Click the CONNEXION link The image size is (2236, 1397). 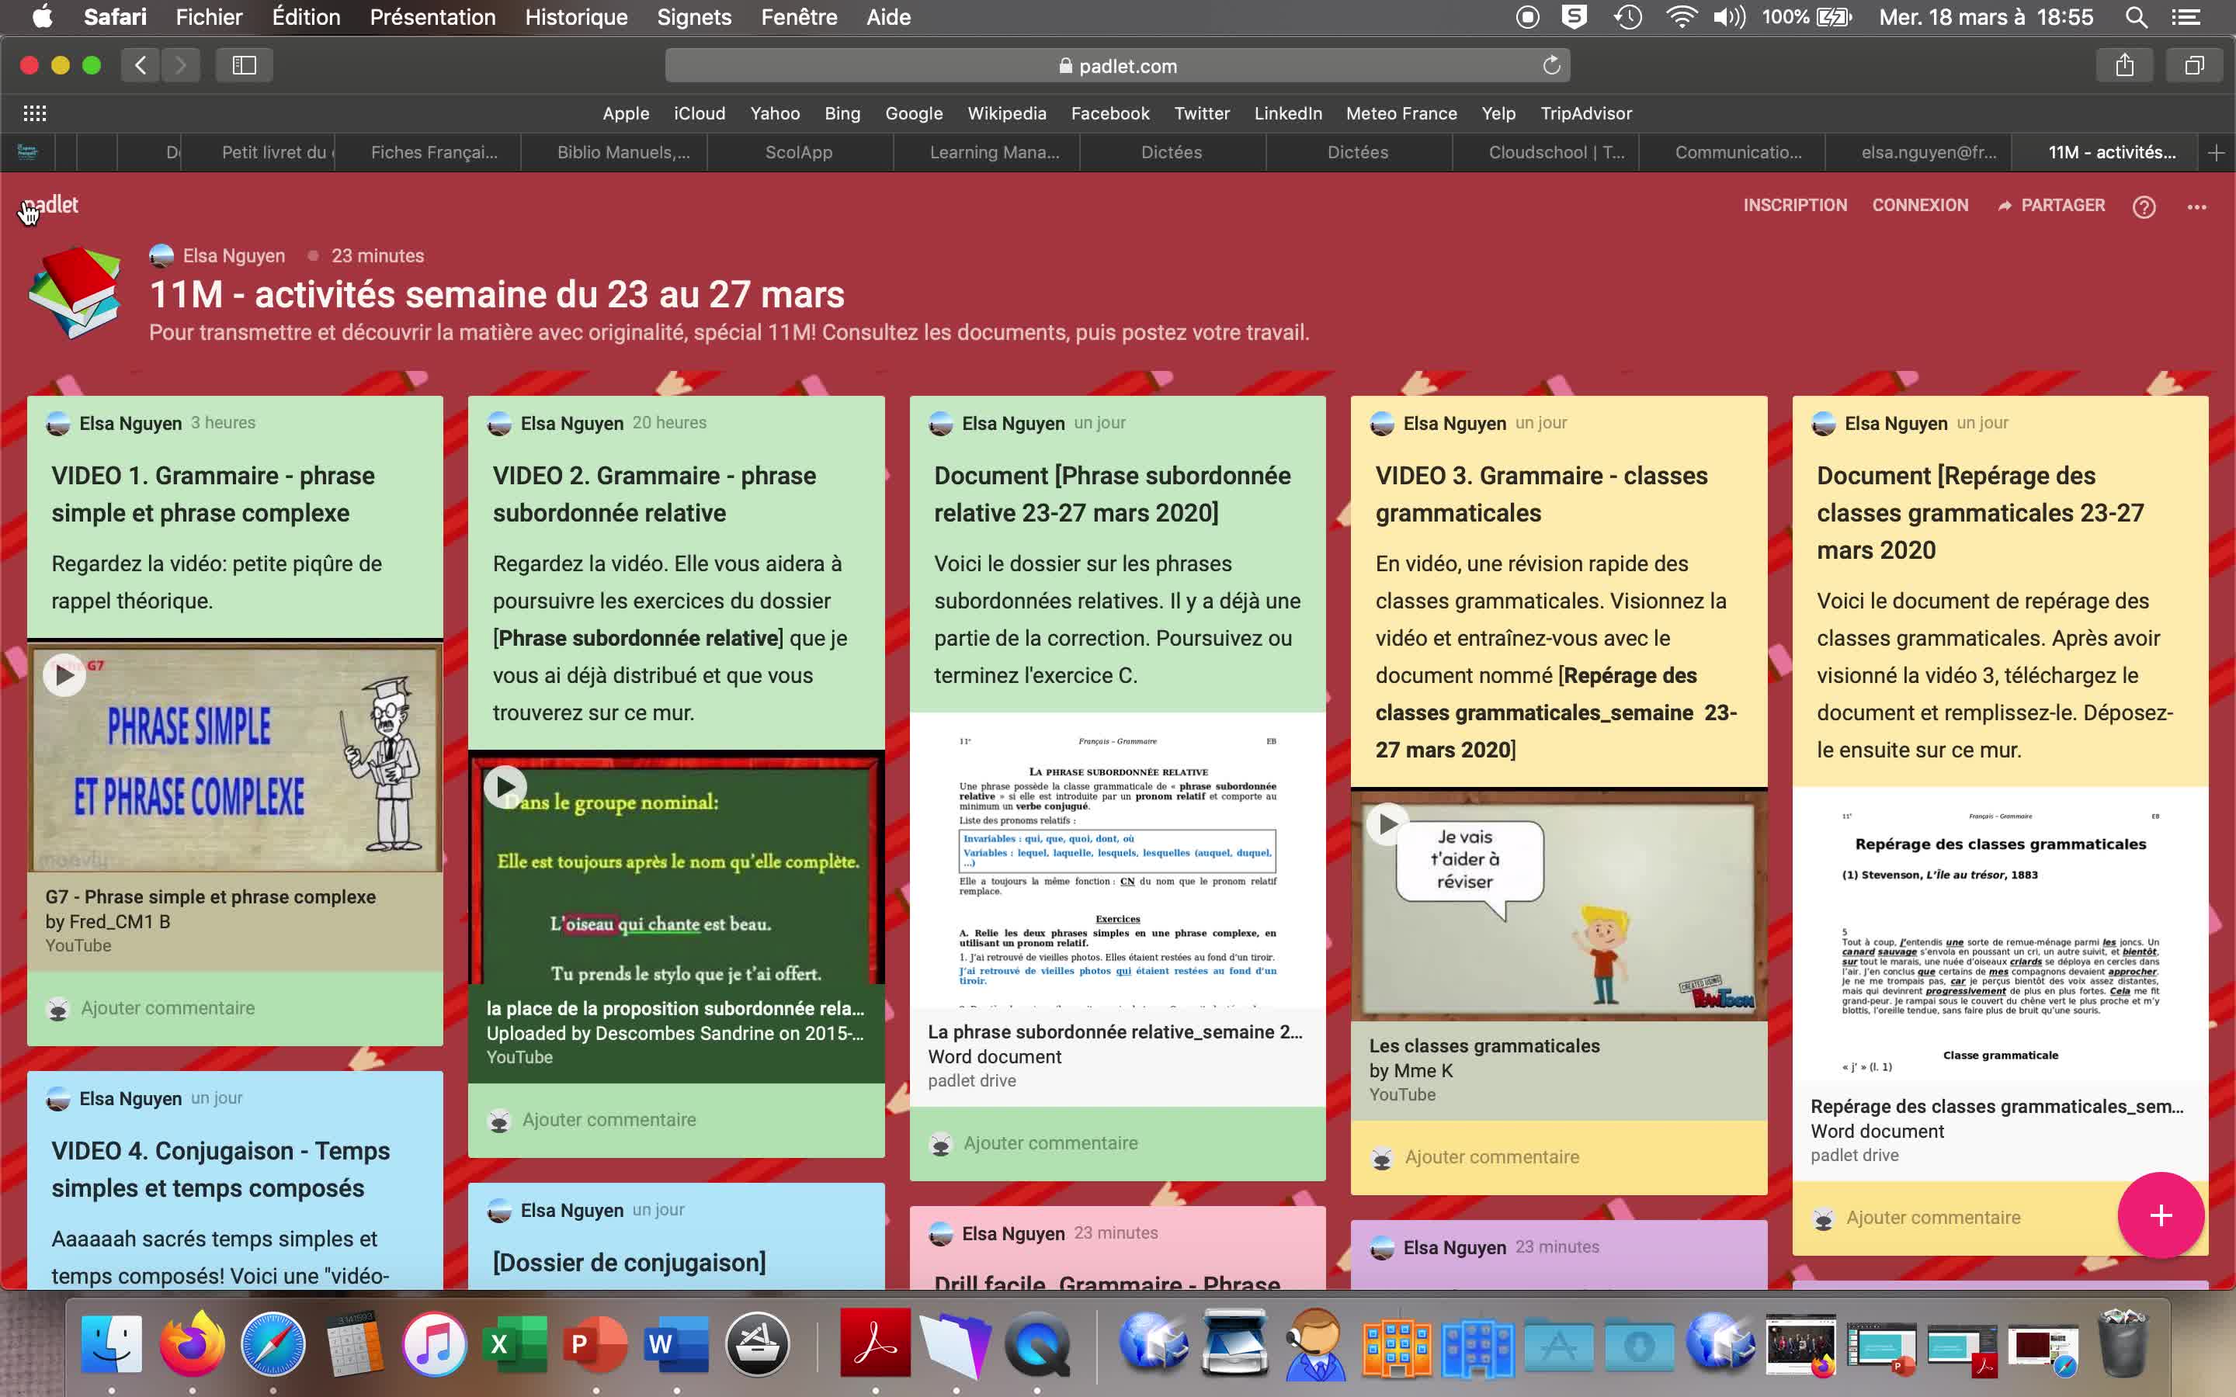coord(1920,205)
